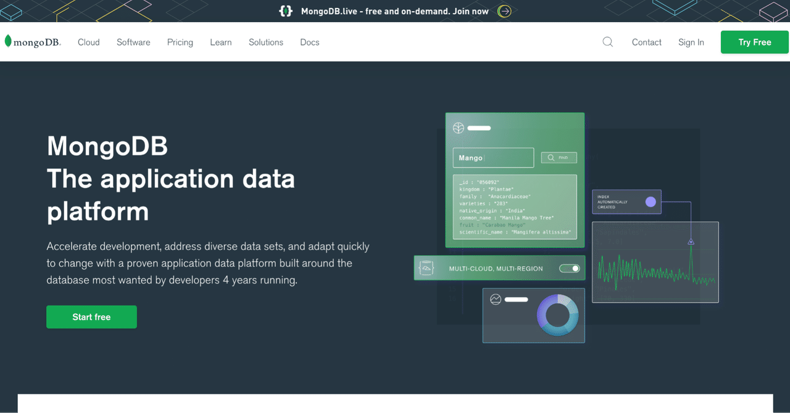The image size is (790, 413).
Task: Open the search magnifier icon
Action: (607, 42)
